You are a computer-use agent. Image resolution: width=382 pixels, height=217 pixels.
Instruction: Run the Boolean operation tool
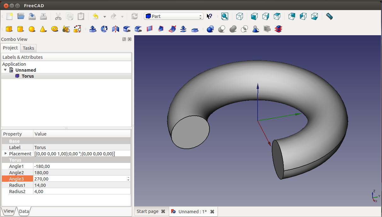(210, 29)
